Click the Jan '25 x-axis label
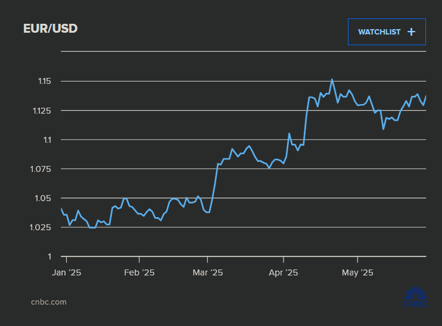The width and height of the screenshot is (442, 326). click(x=67, y=273)
